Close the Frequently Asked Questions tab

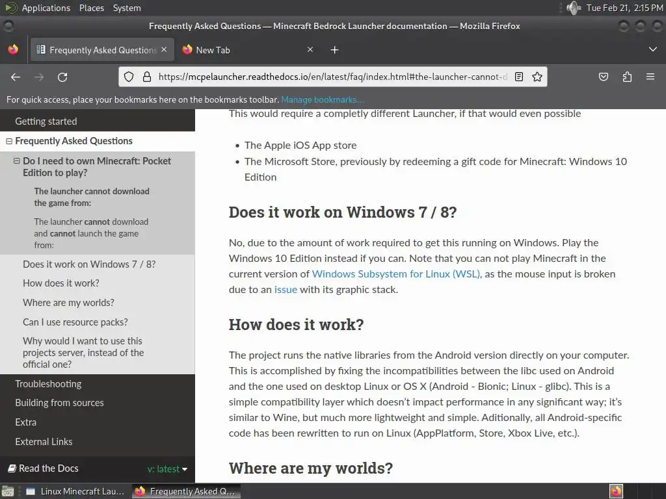click(x=164, y=49)
